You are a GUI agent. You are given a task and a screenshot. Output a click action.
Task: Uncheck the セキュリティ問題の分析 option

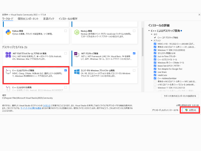[x=155, y=53]
